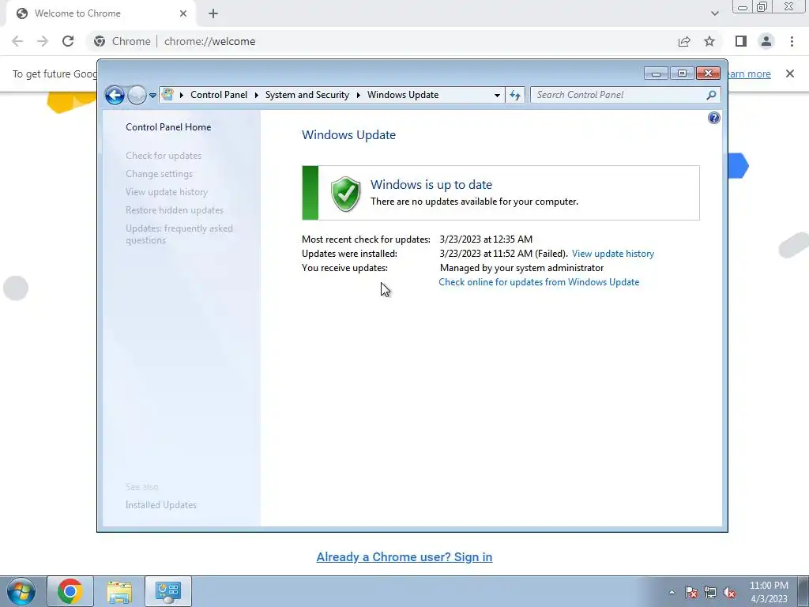Select Windows Update breadcrumb
The image size is (809, 607).
tap(403, 95)
